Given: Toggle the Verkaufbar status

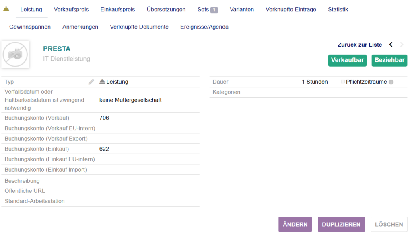Looking at the screenshot, I should click(347, 60).
